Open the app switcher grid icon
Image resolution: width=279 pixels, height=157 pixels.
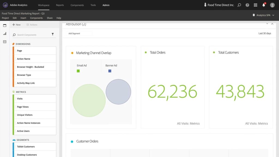[255, 5]
